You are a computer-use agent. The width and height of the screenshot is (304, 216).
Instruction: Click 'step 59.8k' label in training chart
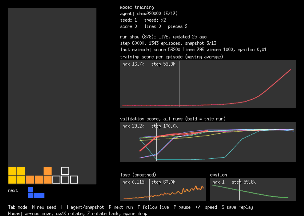163,64
